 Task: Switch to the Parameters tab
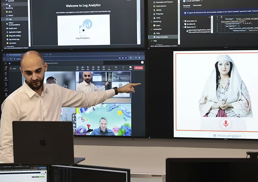point(197,5)
